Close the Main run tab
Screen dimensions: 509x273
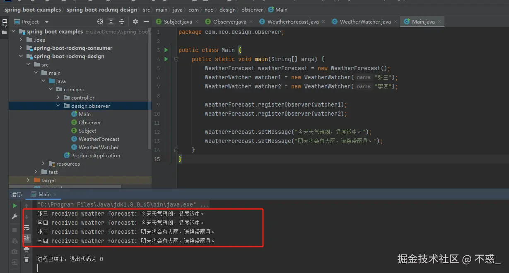(x=55, y=195)
